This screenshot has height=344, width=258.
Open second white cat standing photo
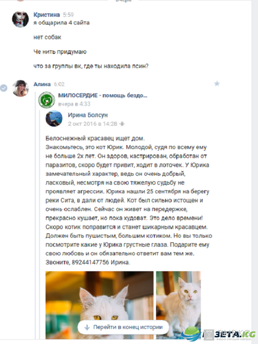[x=178, y=305]
